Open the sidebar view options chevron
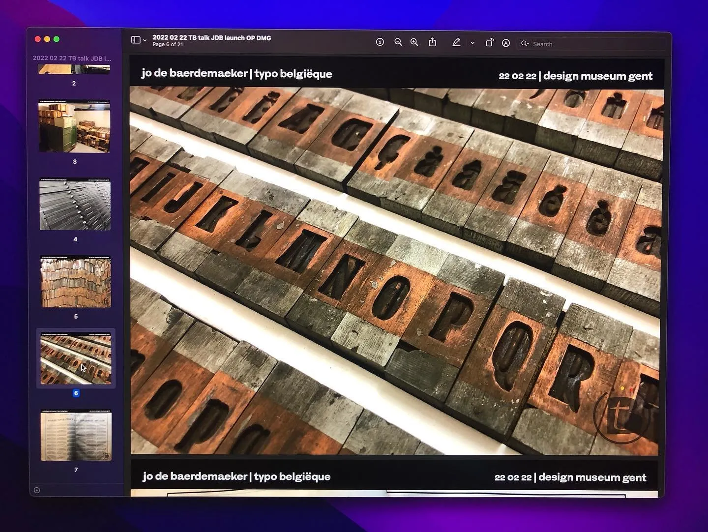This screenshot has width=708, height=532. [x=145, y=41]
